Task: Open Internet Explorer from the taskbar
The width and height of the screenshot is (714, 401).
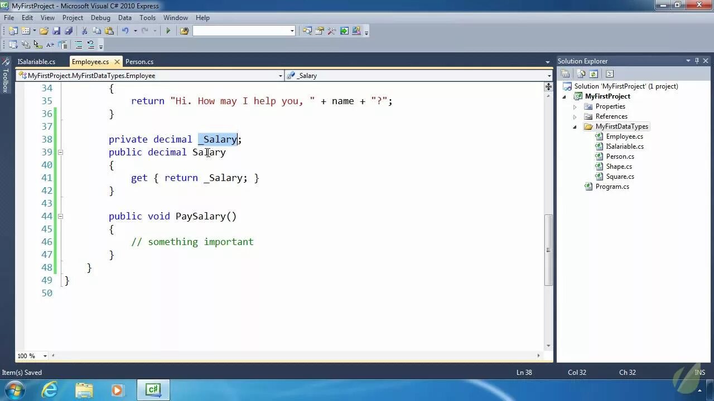Action: 50,390
